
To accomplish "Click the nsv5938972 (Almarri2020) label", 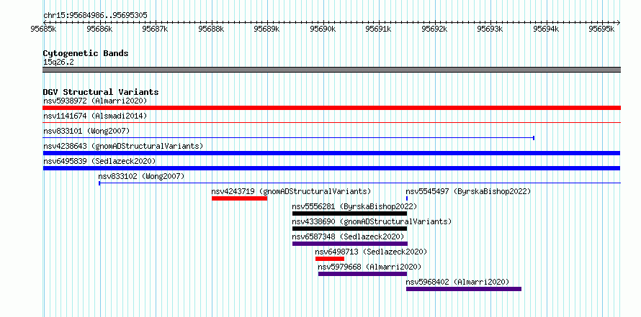I will [x=95, y=101].
